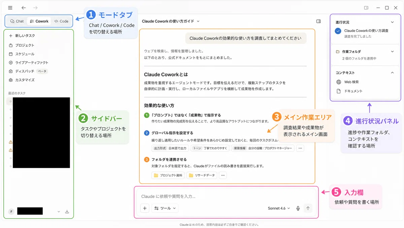Switch to the Chat tab

[17, 21]
